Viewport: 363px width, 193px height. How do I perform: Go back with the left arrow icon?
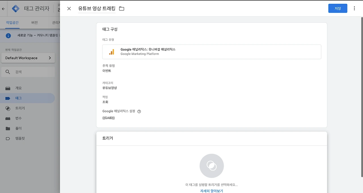[x=3, y=9]
